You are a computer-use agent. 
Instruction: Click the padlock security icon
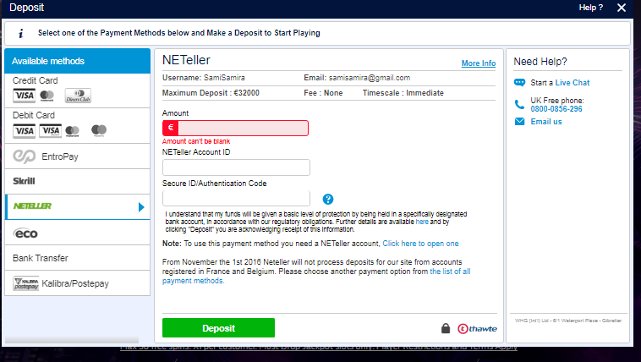point(446,328)
